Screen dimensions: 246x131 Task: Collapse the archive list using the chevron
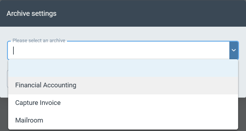coord(234,50)
